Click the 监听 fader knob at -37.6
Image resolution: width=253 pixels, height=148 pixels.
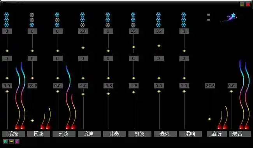(209, 119)
